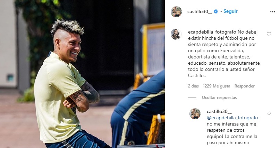Click the horizontal line beside Ocultar respuestas

click(x=192, y=98)
